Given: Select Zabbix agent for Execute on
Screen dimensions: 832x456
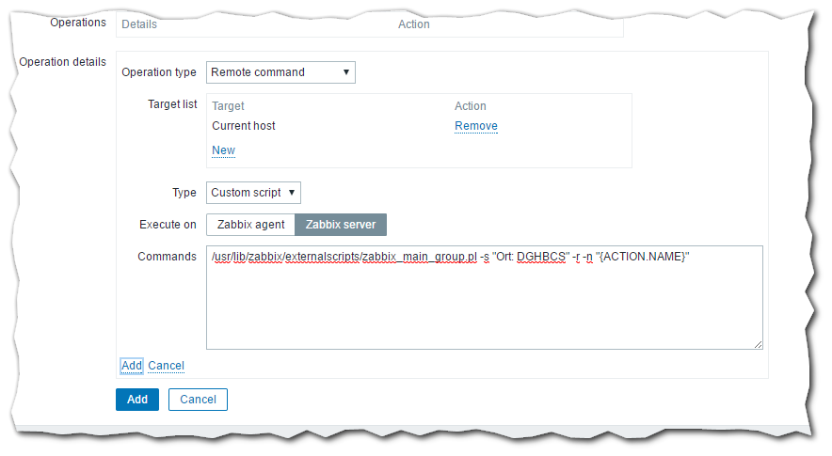Looking at the screenshot, I should click(x=250, y=225).
